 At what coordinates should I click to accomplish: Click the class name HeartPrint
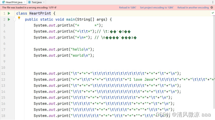[x=40, y=13]
